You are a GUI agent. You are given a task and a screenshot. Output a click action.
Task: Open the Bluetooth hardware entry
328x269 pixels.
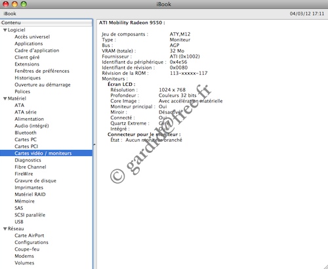(26, 133)
